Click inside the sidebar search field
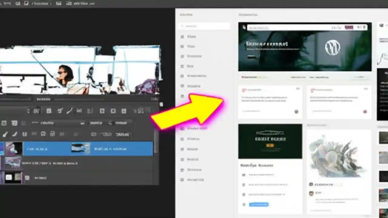The image size is (388, 218). (x=204, y=26)
